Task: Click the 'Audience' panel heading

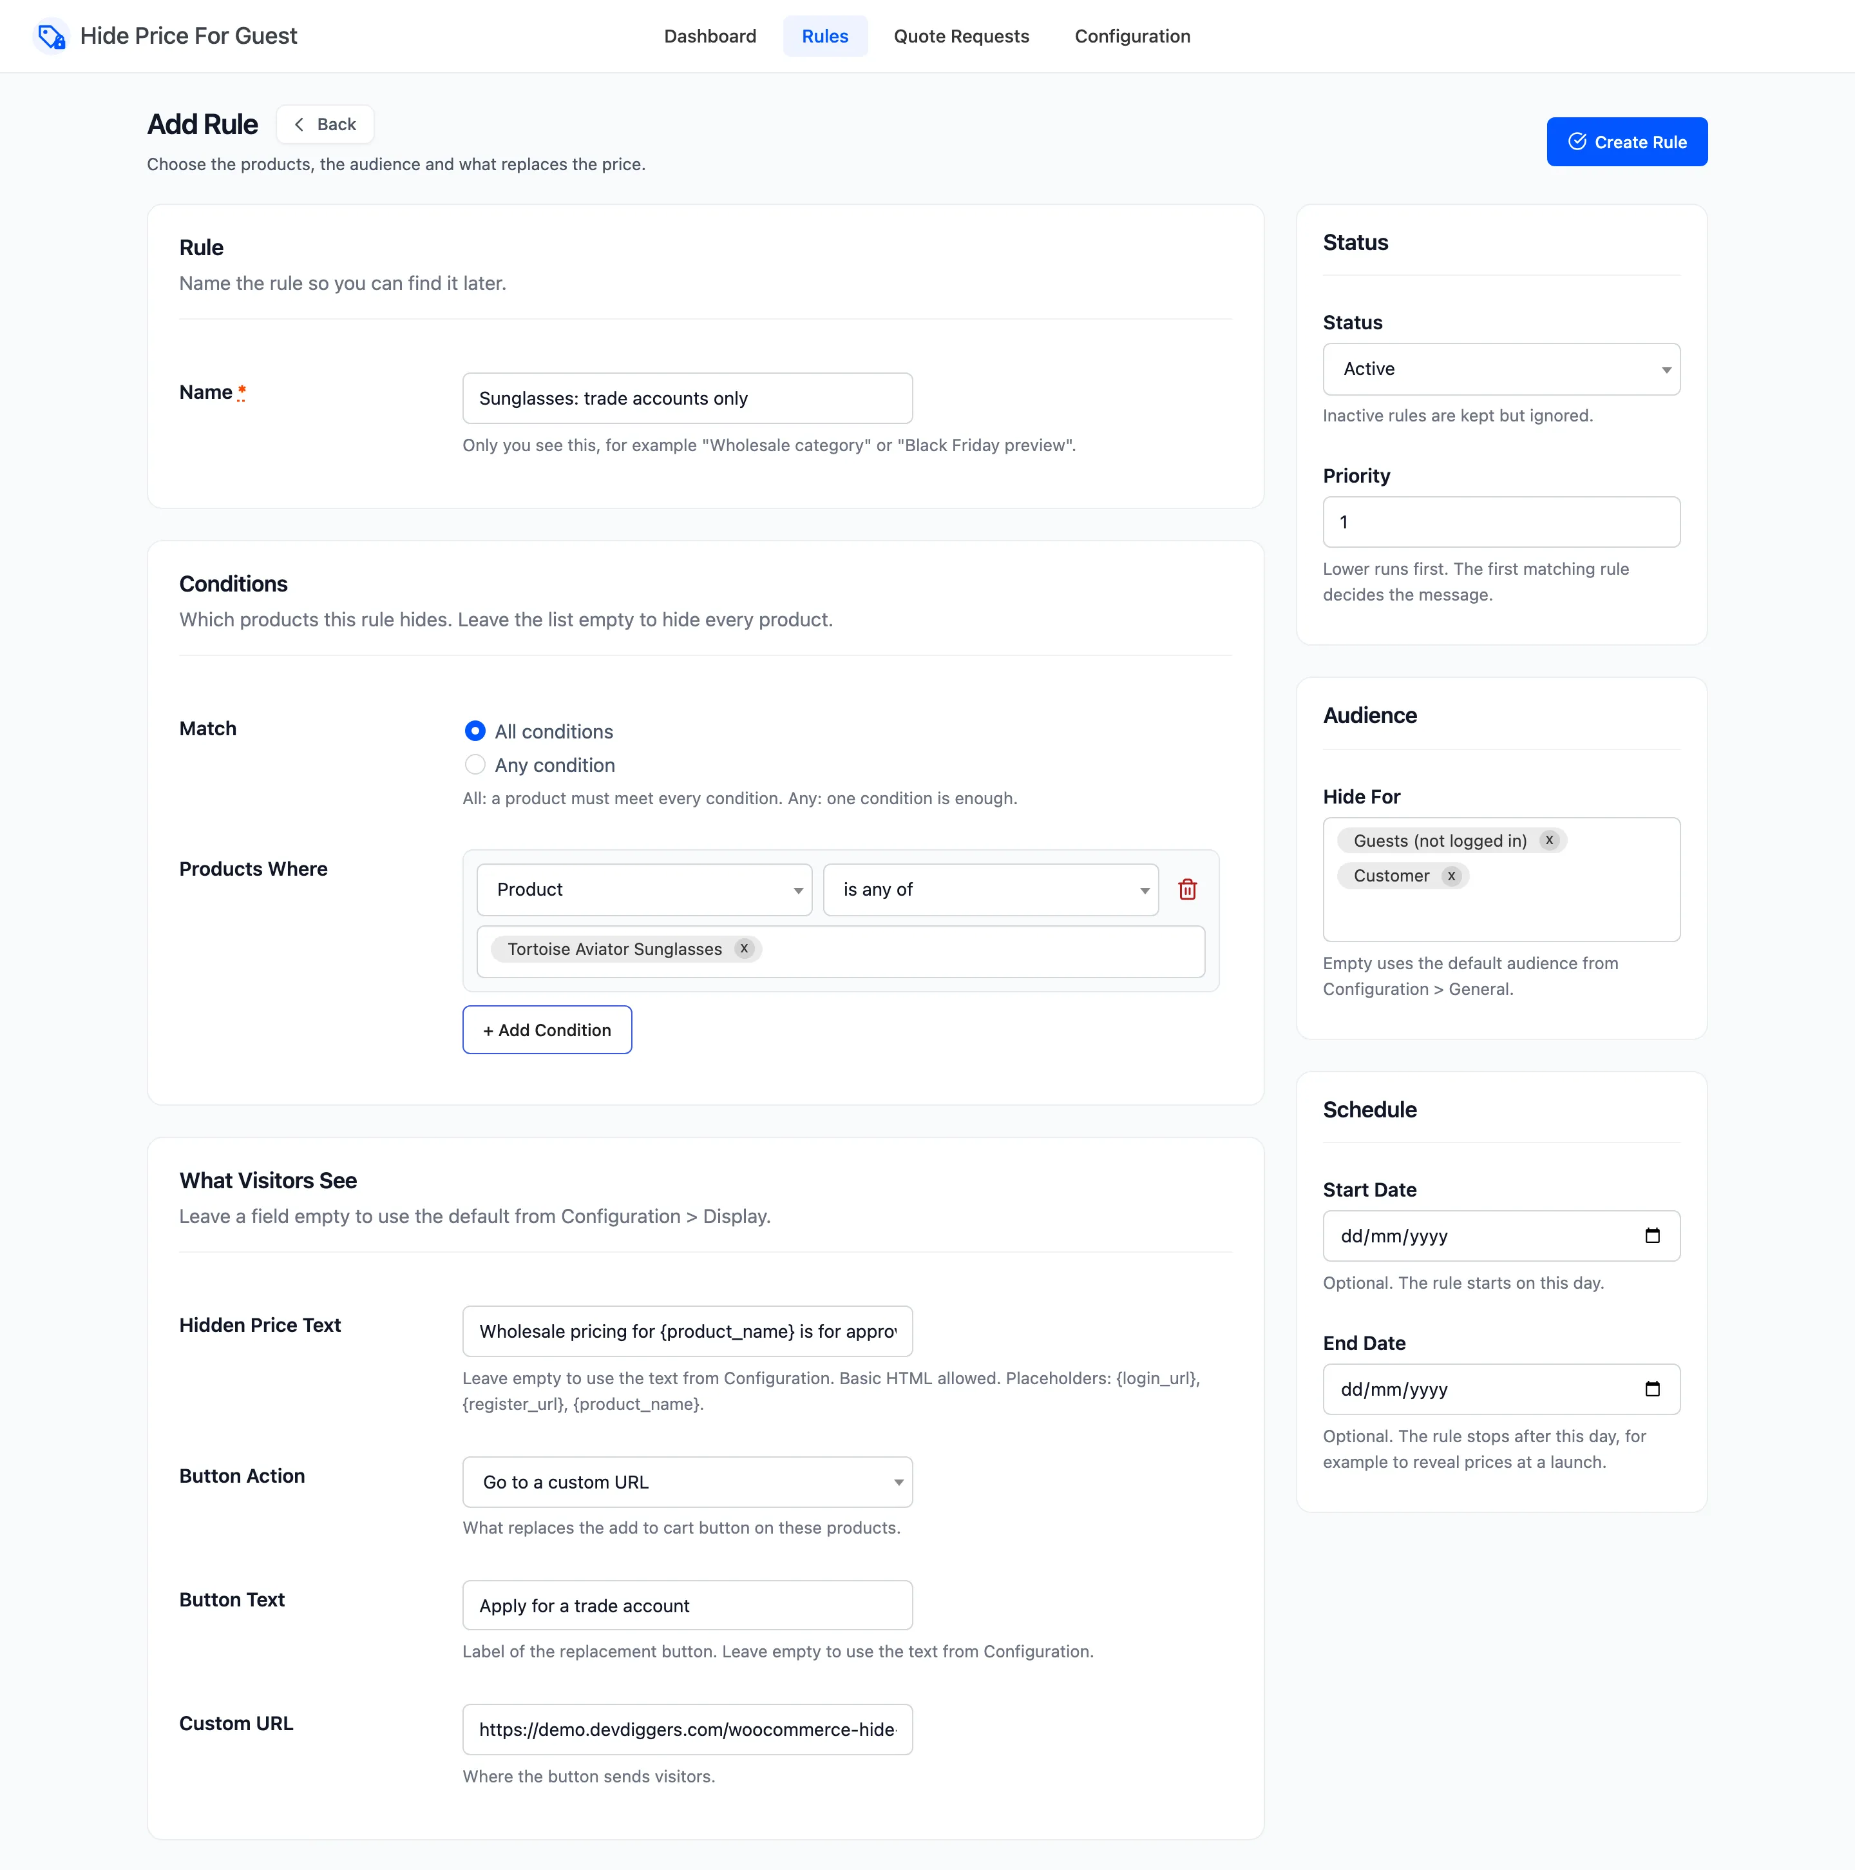Action: click(1369, 715)
